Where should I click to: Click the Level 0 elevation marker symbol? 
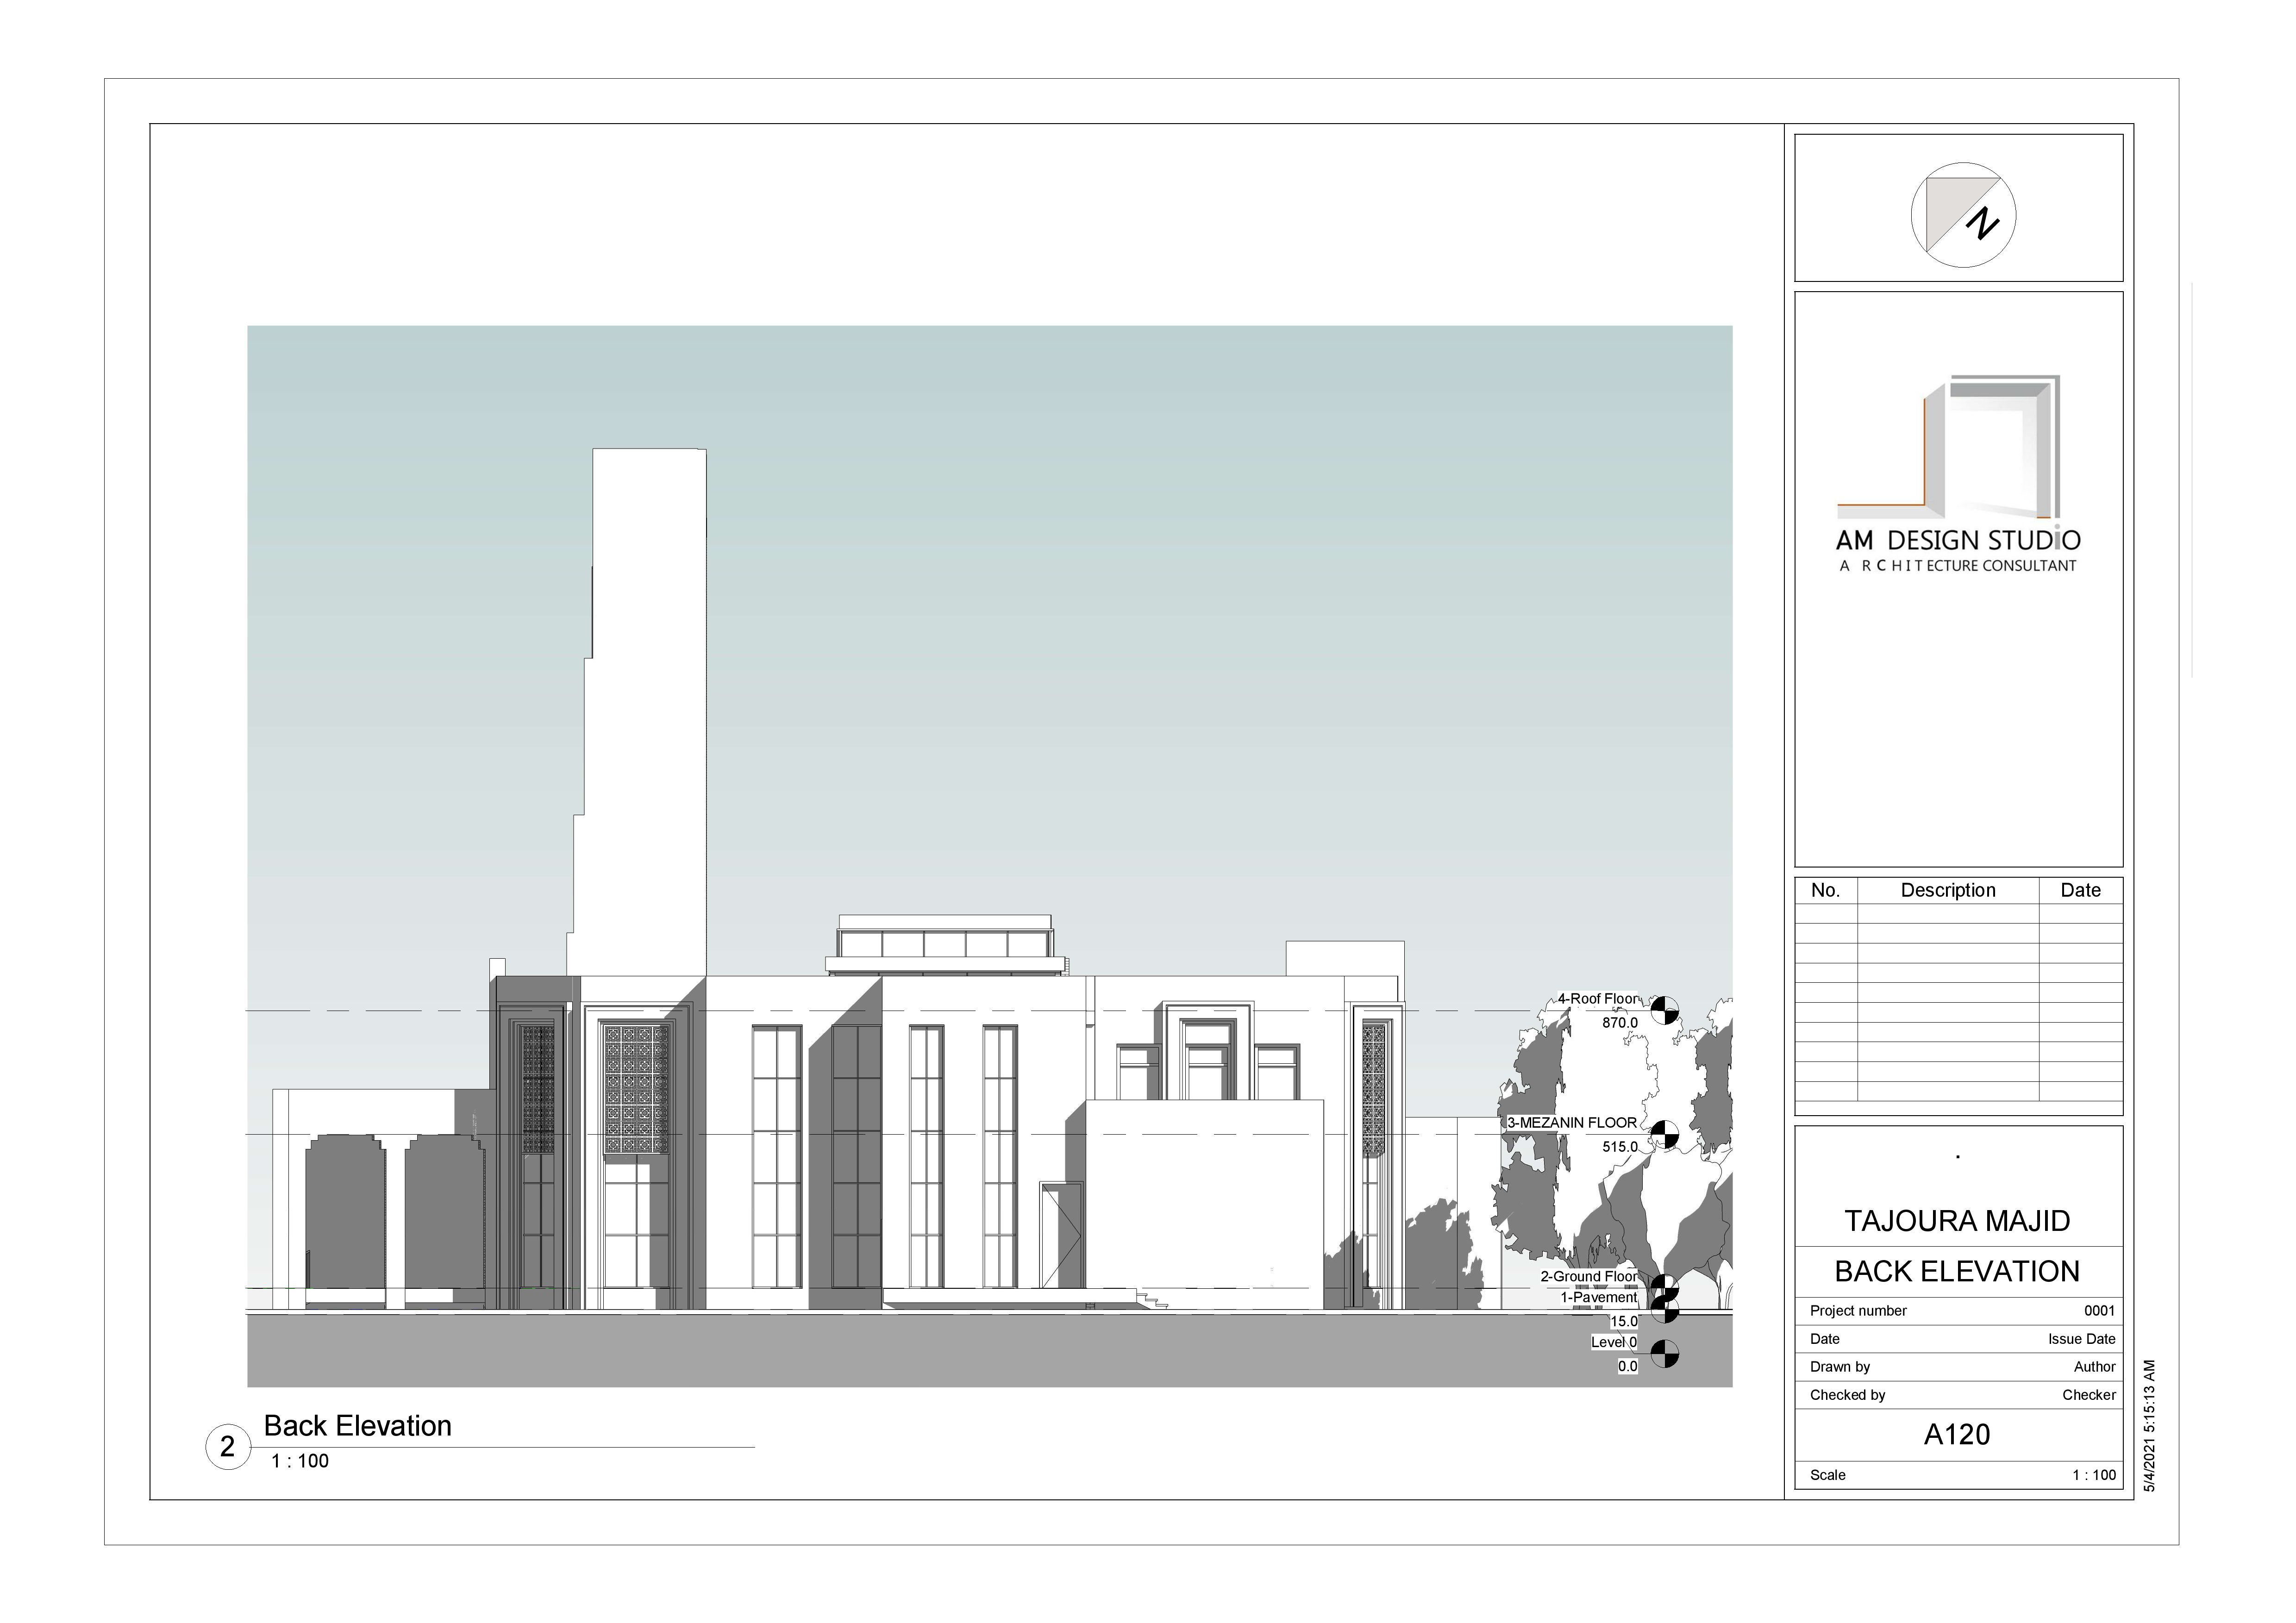click(x=1664, y=1354)
